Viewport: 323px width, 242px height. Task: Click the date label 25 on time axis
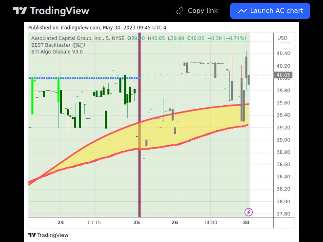pyautogui.click(x=136, y=223)
